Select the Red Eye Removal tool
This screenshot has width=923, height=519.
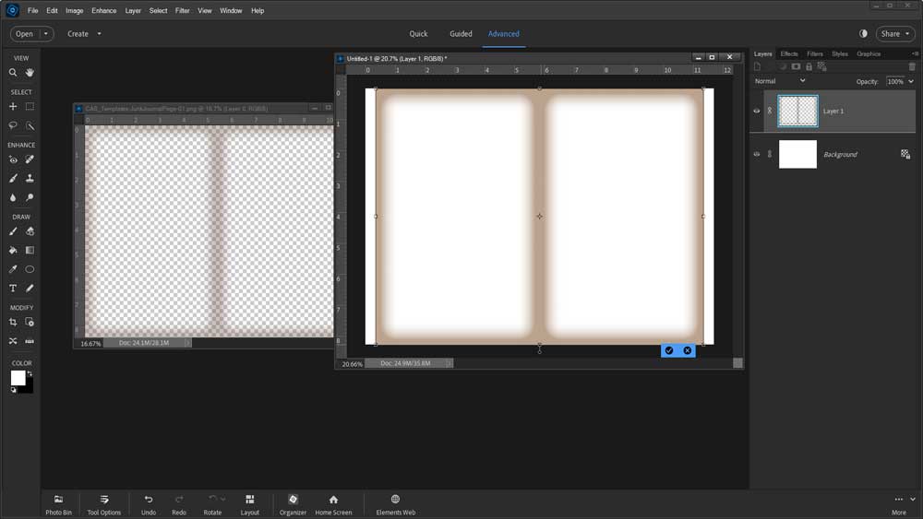[x=13, y=159]
